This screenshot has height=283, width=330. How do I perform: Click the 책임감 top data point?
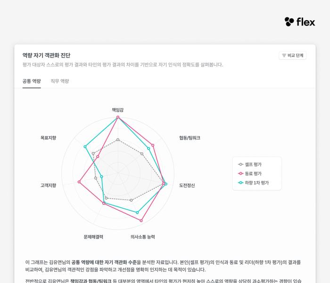point(118,117)
